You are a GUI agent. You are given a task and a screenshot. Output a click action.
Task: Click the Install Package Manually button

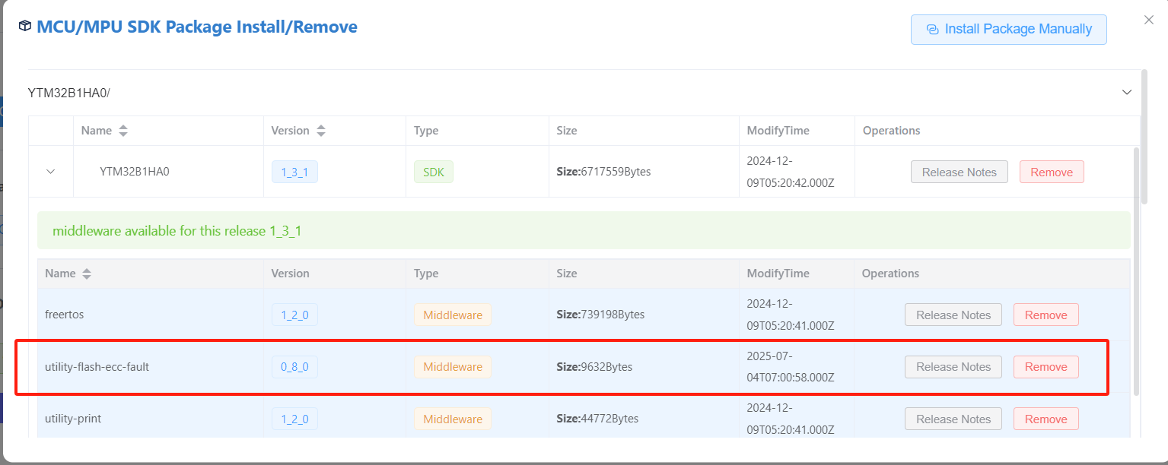pos(1008,30)
